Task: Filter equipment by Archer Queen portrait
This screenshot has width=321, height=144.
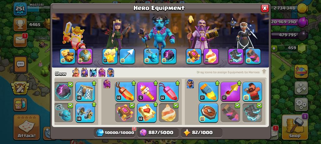Action: click(x=84, y=72)
